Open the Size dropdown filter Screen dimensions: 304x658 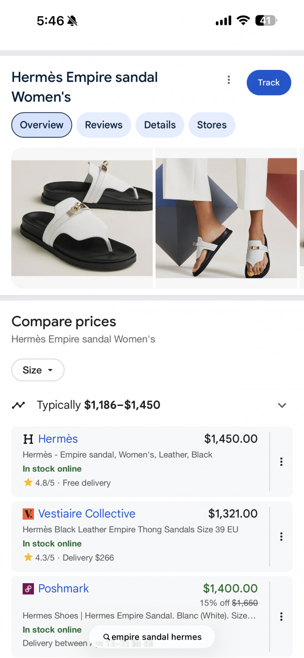[x=38, y=370]
